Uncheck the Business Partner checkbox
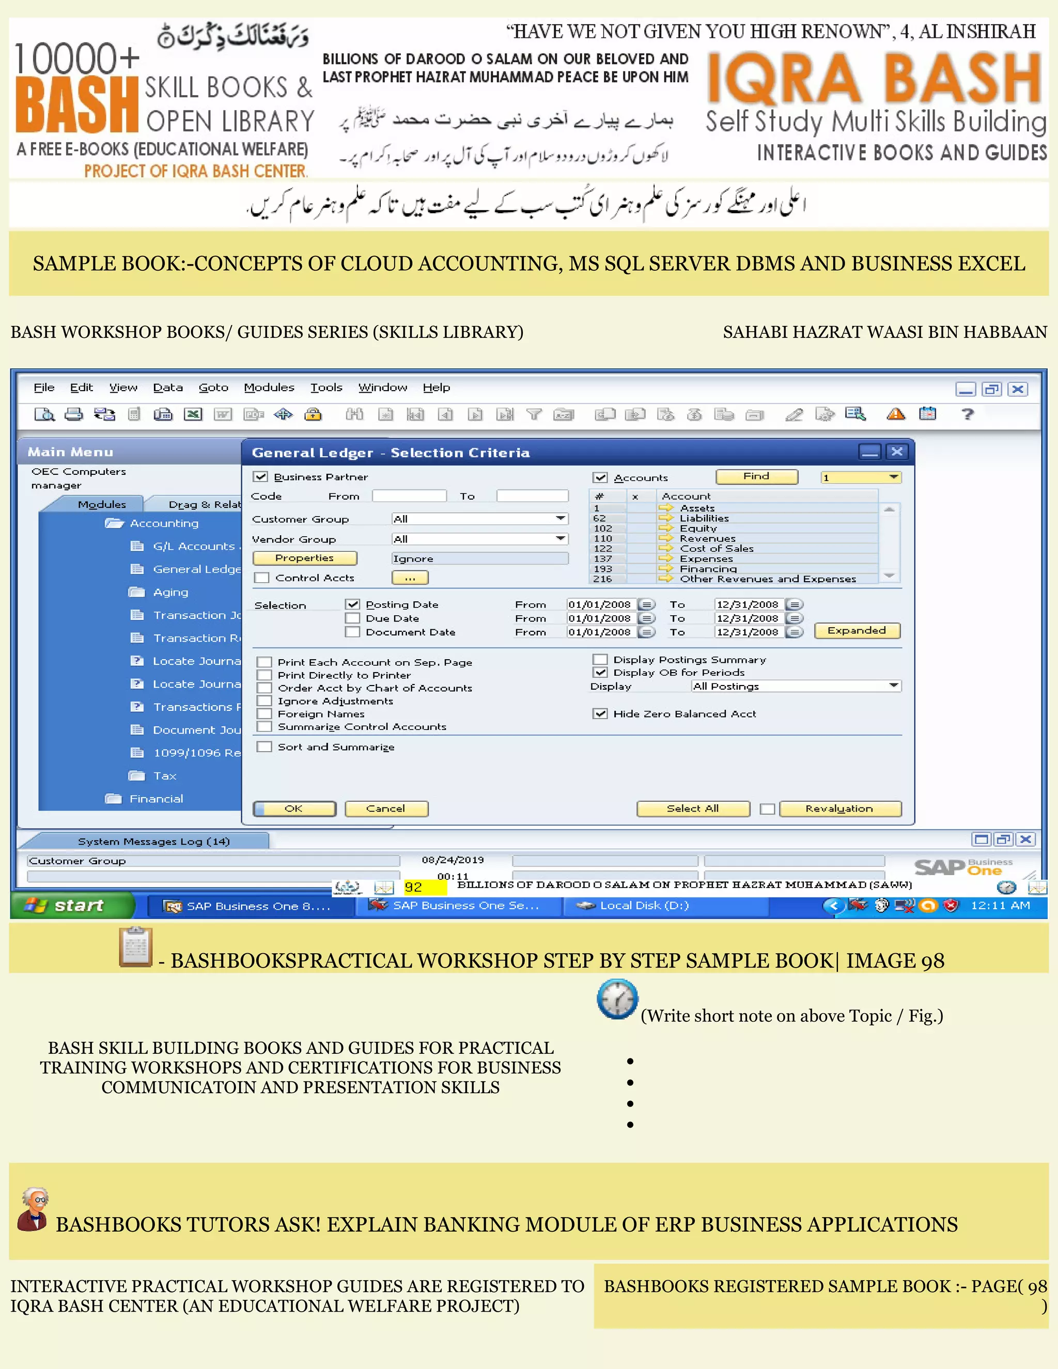1058x1369 pixels. click(x=261, y=477)
